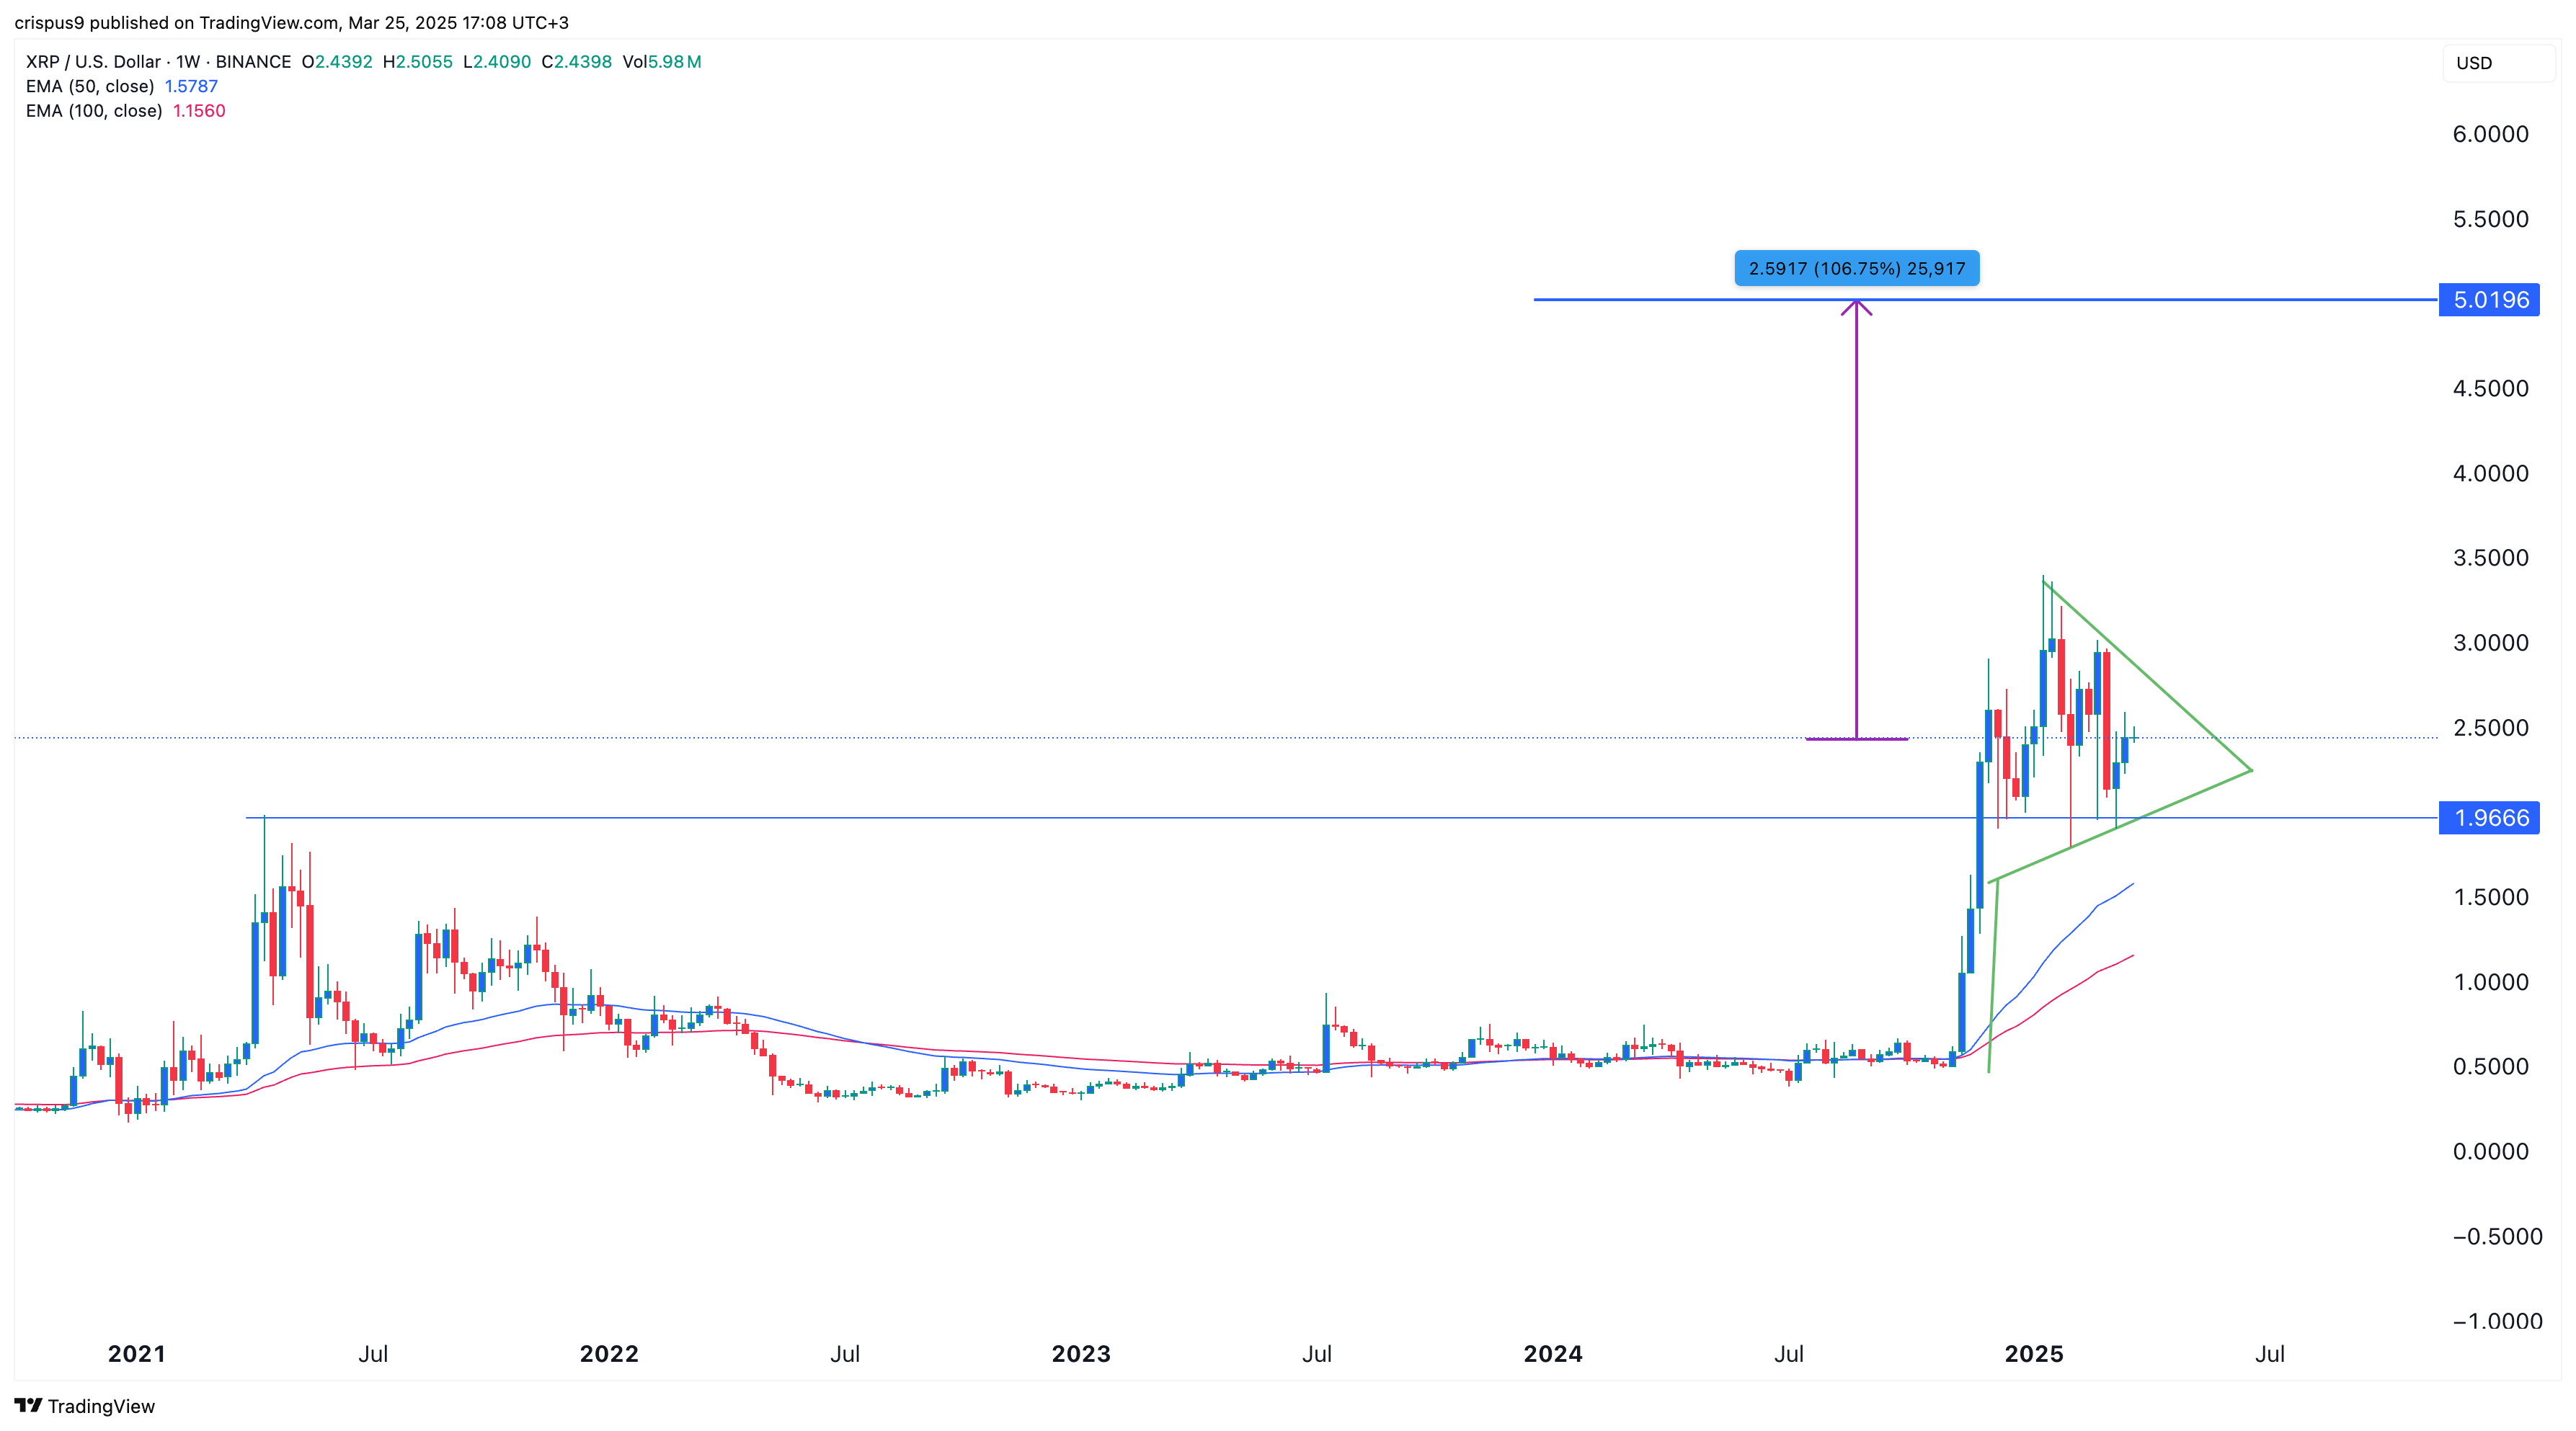Click the 2.5000 price axis label
This screenshot has width=2576, height=1431.
(x=2490, y=728)
